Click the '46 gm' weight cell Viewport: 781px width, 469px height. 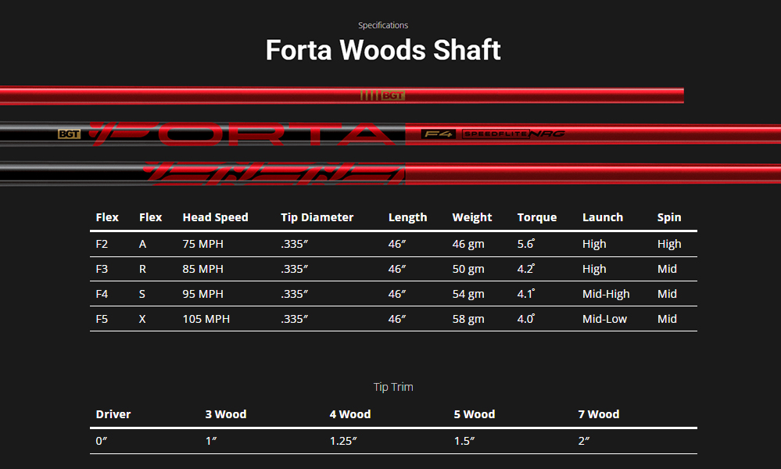[x=468, y=245]
